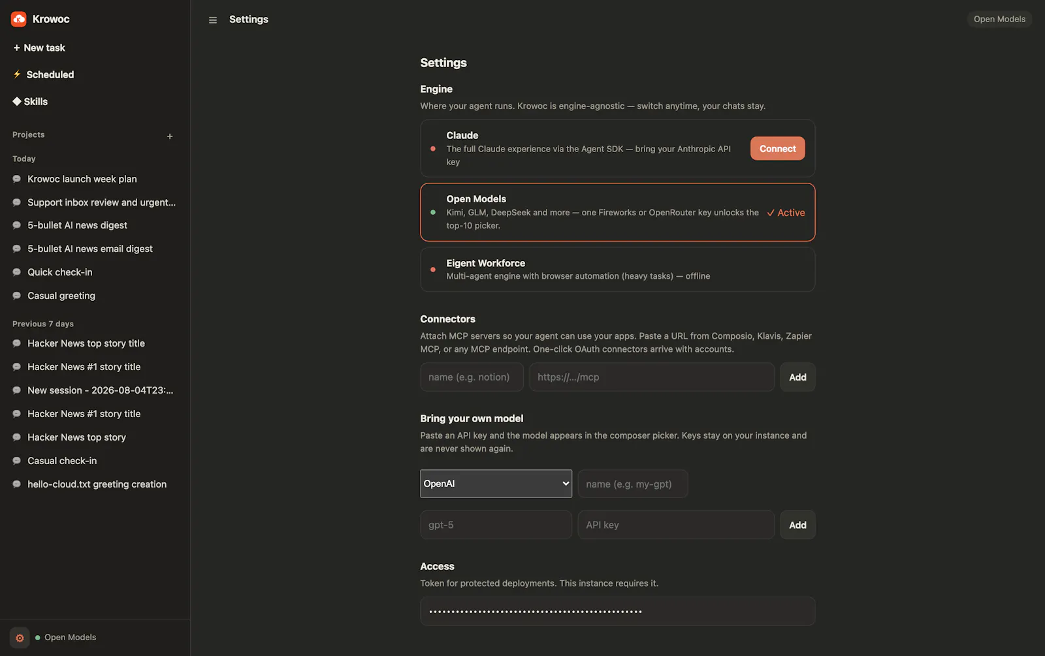Focus the connector name field (e.g. notion)
Image resolution: width=1045 pixels, height=656 pixels.
coord(472,377)
